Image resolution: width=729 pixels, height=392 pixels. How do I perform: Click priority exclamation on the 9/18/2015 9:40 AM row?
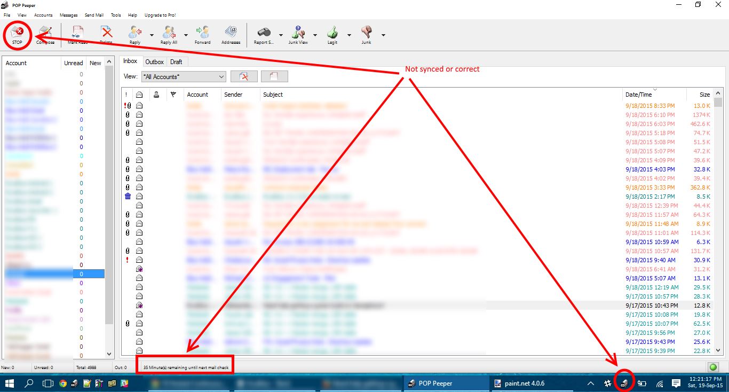127,260
